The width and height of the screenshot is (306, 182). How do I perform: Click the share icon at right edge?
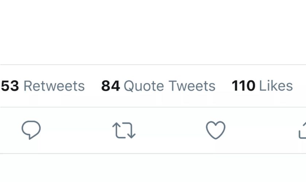tap(303, 130)
